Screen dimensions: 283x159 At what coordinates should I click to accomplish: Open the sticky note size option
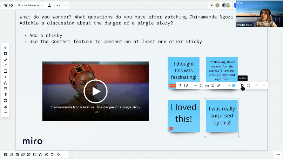pos(228,86)
